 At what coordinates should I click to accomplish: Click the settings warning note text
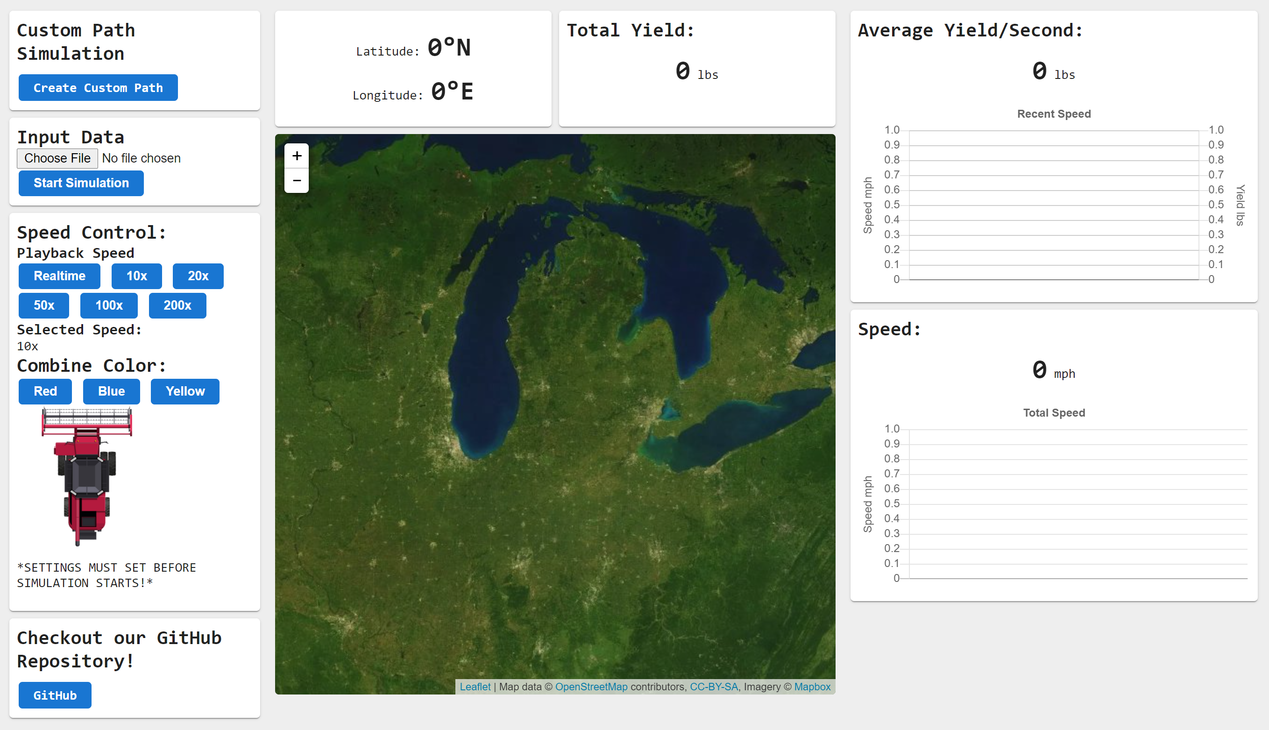coord(106,575)
